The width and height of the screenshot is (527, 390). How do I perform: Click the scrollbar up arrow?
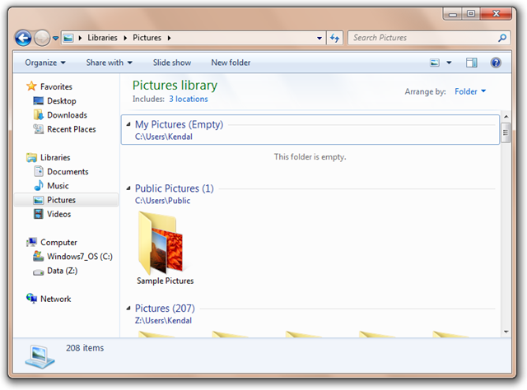[506, 117]
